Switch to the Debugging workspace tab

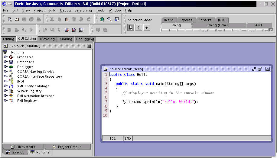(85, 39)
